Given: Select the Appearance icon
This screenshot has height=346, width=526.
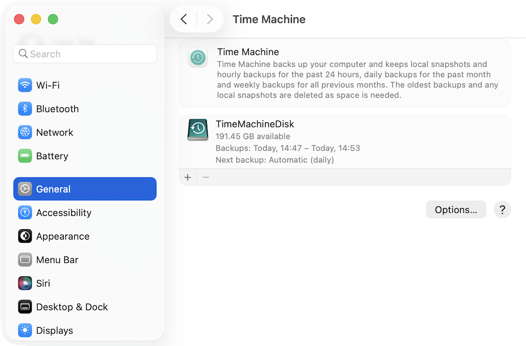Looking at the screenshot, I should click(x=25, y=236).
